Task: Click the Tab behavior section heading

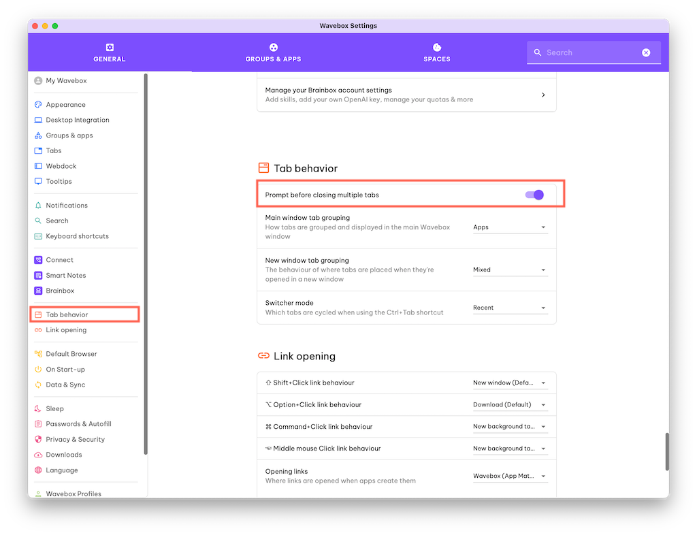Action: tap(306, 168)
